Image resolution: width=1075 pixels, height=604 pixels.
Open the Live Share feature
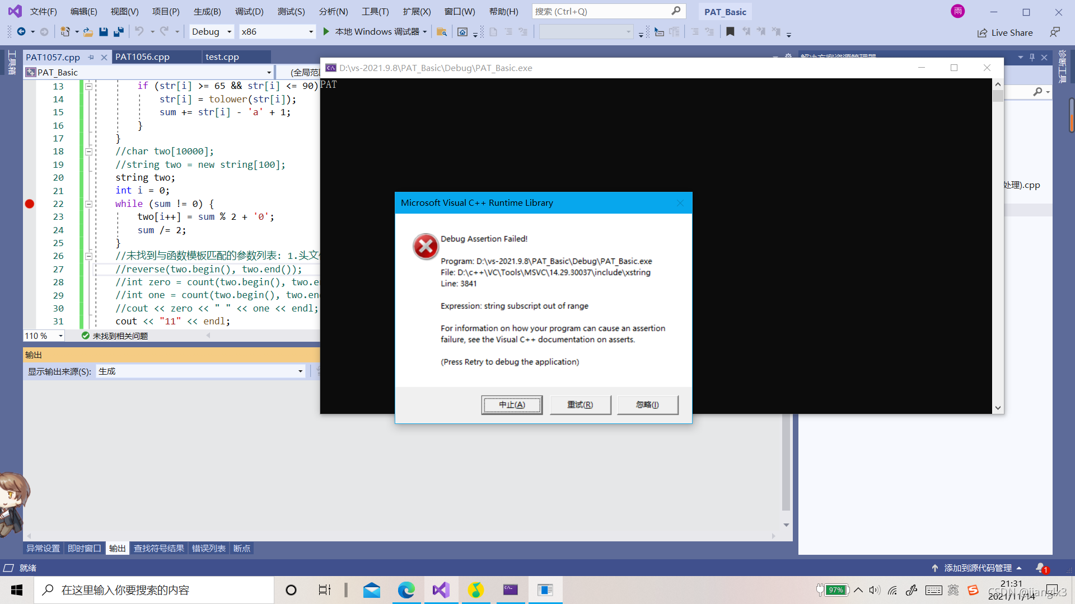click(x=1005, y=33)
